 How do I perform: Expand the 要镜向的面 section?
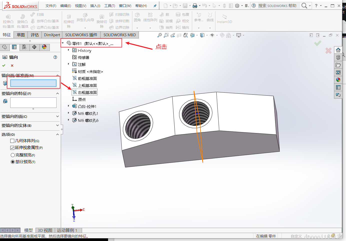pos(57,116)
